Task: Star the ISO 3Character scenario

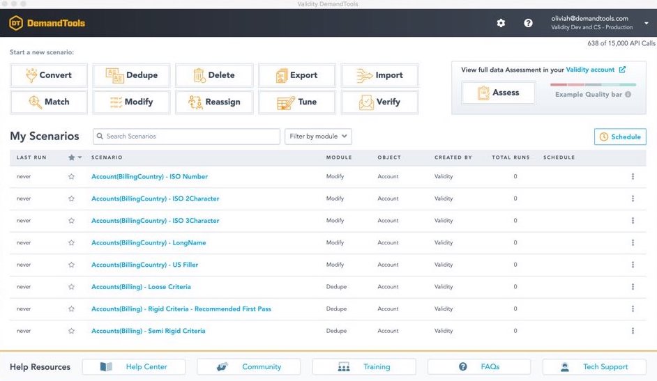Action: 71,221
